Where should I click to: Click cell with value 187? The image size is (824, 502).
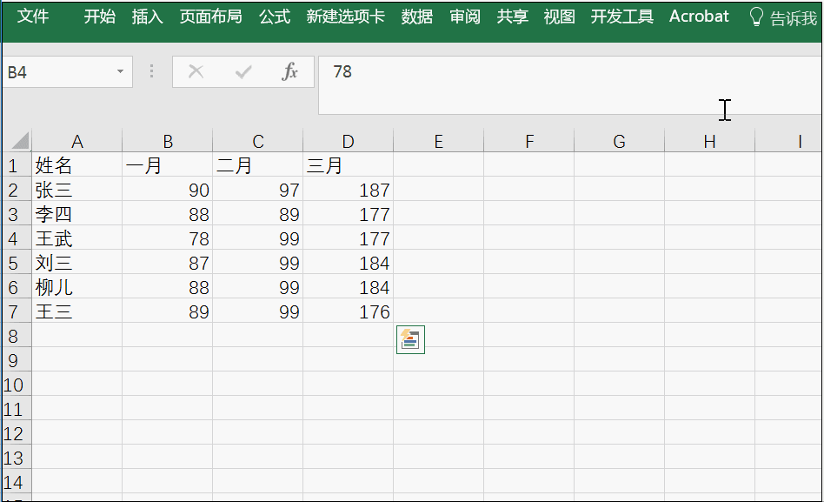pyautogui.click(x=349, y=190)
